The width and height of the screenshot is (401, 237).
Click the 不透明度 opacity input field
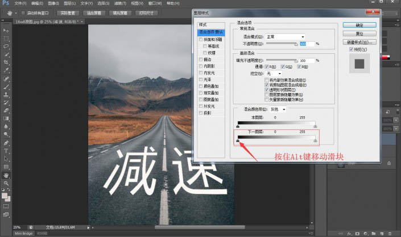(x=307, y=43)
